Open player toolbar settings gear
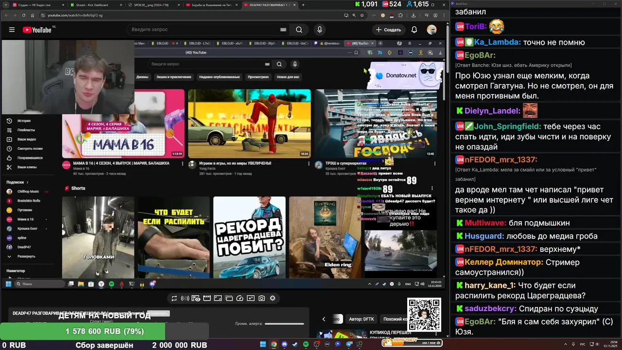This screenshot has width=622, height=350. [273, 298]
